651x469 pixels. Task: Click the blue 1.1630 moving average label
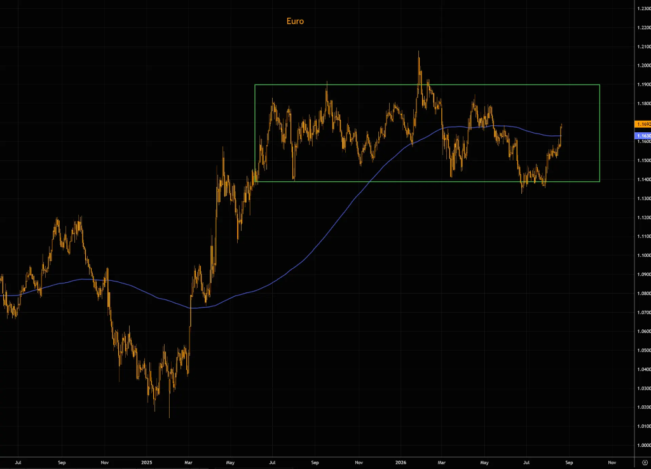click(x=643, y=136)
